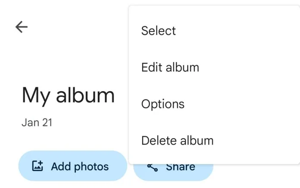Open album Options settings entry
This screenshot has height=188, width=300.
214,104
